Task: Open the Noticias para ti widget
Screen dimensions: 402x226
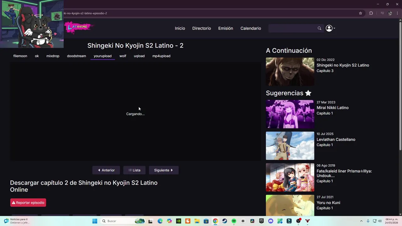Action: 16,221
